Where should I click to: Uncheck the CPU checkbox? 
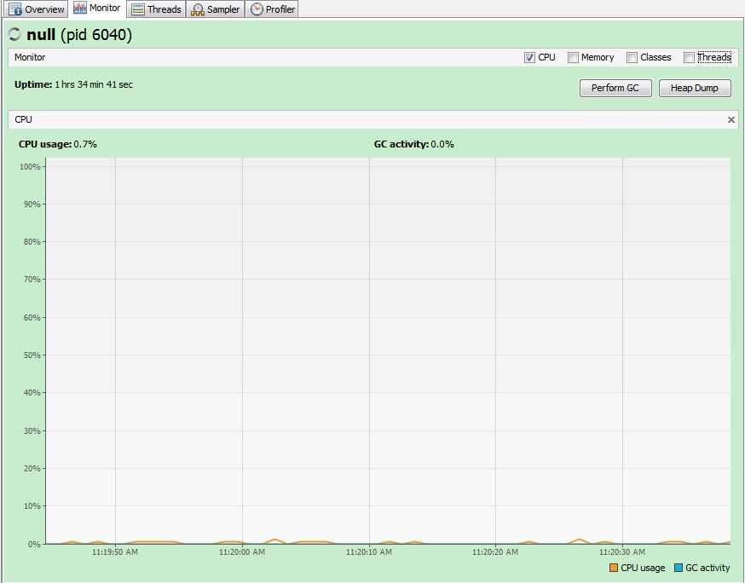[x=529, y=57]
